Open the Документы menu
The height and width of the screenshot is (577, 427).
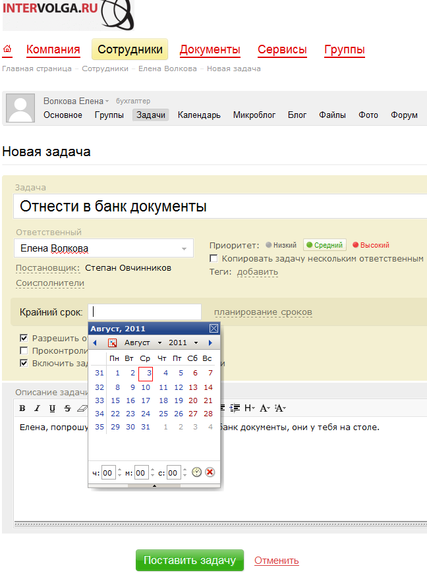point(210,49)
